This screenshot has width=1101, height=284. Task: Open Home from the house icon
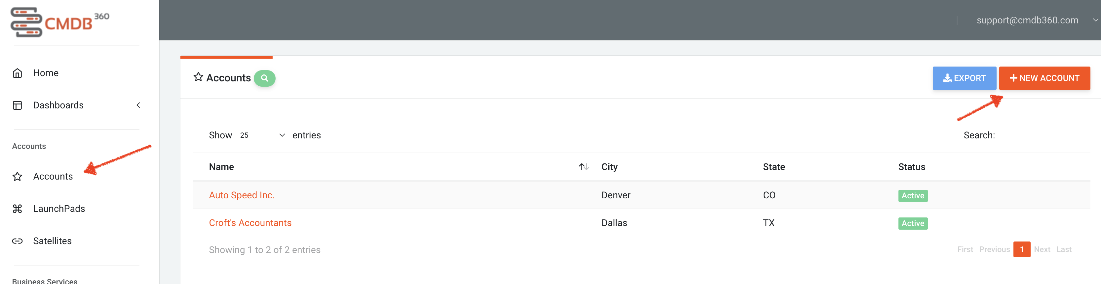click(x=17, y=73)
